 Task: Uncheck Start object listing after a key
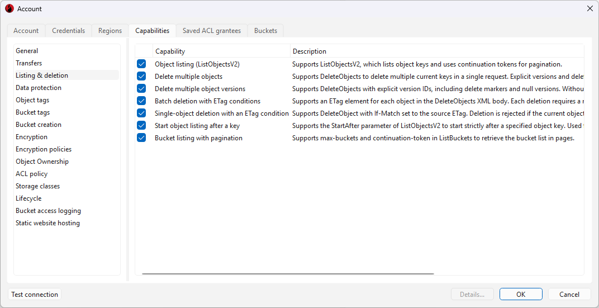[x=141, y=125]
